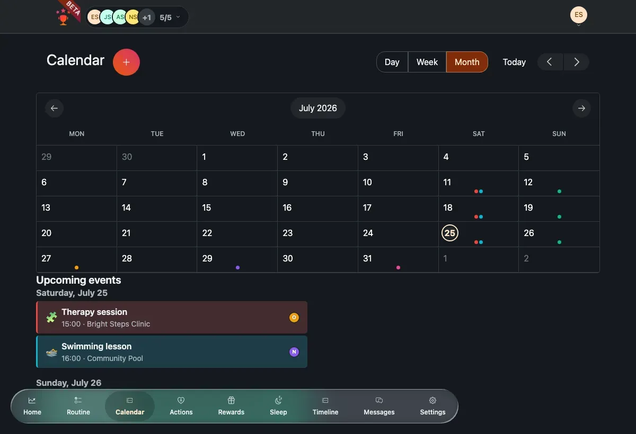Select July 15 in the calendar

(x=237, y=209)
